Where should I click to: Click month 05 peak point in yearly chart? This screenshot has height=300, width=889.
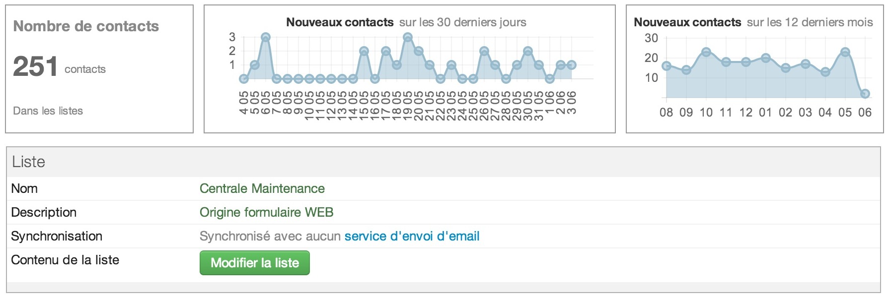(845, 52)
